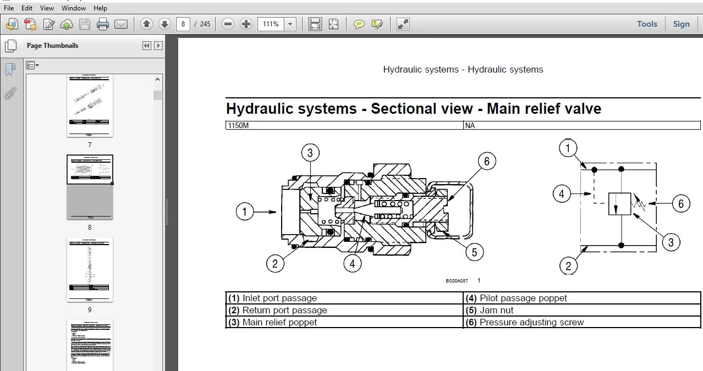
Task: Go to next page with down arrow
Action: click(164, 24)
